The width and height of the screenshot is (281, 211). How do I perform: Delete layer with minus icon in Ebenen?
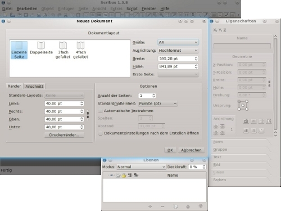pos(162,206)
